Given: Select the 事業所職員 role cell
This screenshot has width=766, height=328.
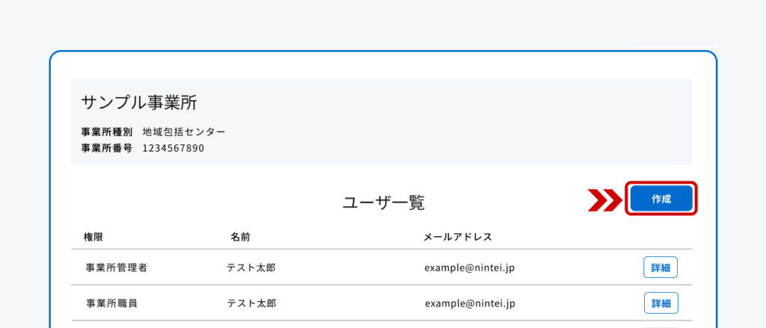Looking at the screenshot, I should [111, 303].
